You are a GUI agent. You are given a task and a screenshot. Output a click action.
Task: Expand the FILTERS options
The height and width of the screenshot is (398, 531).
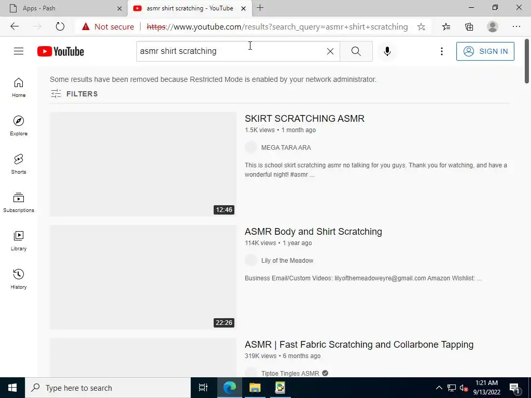pyautogui.click(x=75, y=94)
